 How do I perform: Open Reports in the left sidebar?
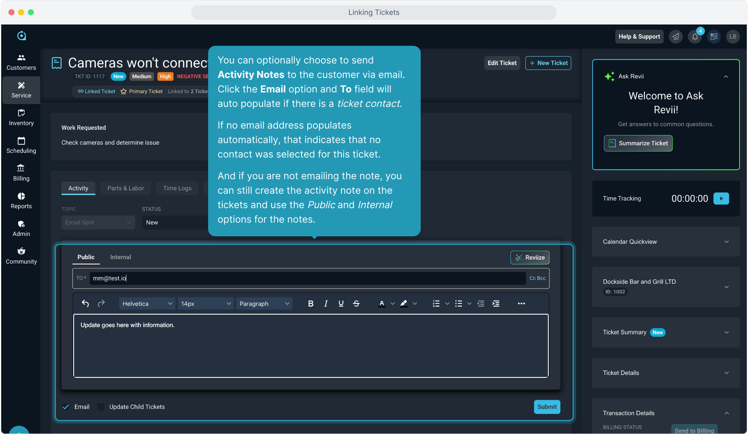[21, 201]
